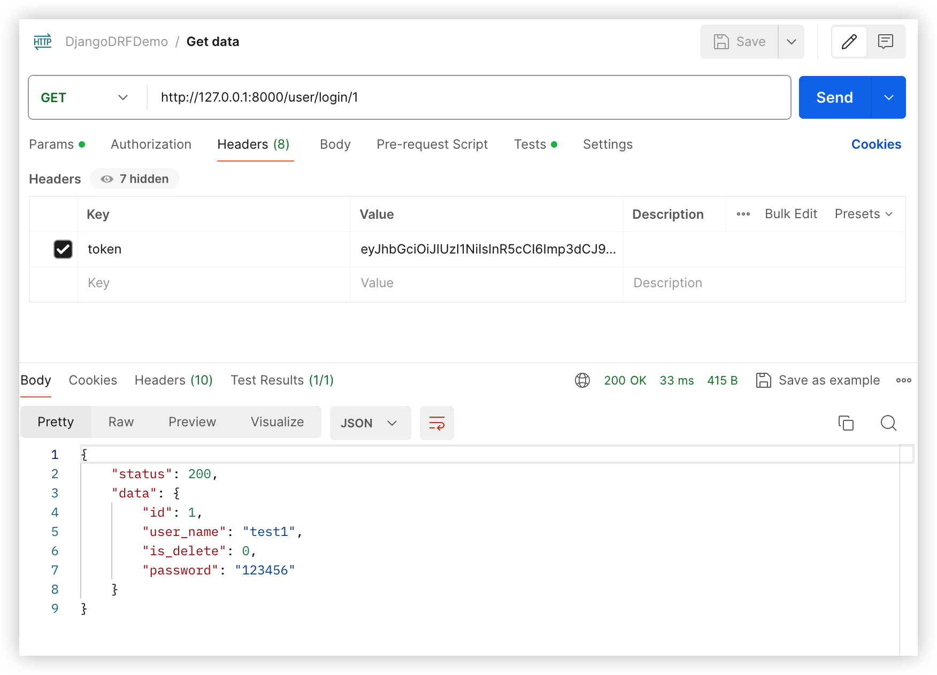Open the comments icon
This screenshot has height=675, width=937.
point(886,42)
